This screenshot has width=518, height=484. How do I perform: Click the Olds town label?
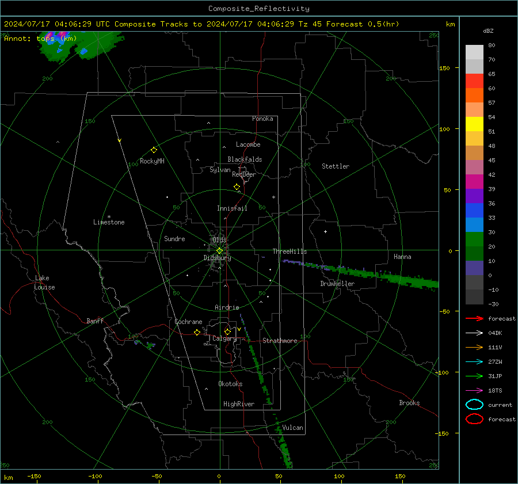pos(219,240)
